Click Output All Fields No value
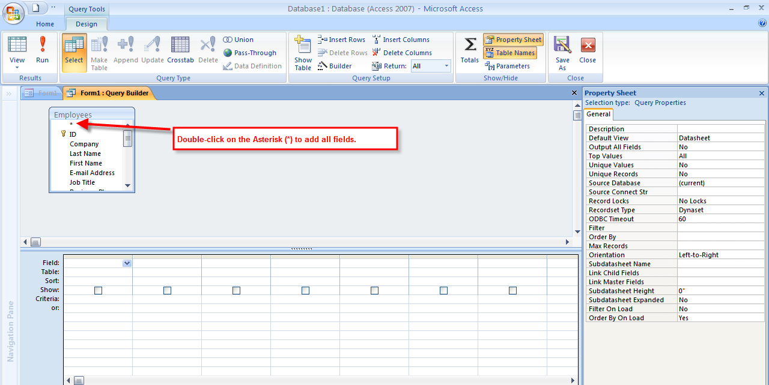The height and width of the screenshot is (385, 769). pyautogui.click(x=722, y=147)
